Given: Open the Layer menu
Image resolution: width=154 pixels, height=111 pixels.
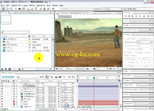Looking at the screenshot, I should [x=26, y=5].
